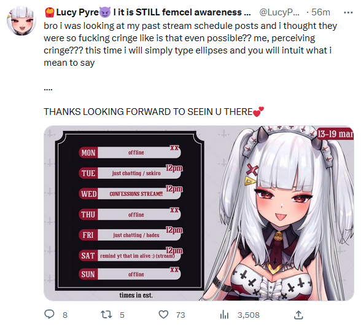
Task: Click the 73 likes count
Action: pos(180,315)
